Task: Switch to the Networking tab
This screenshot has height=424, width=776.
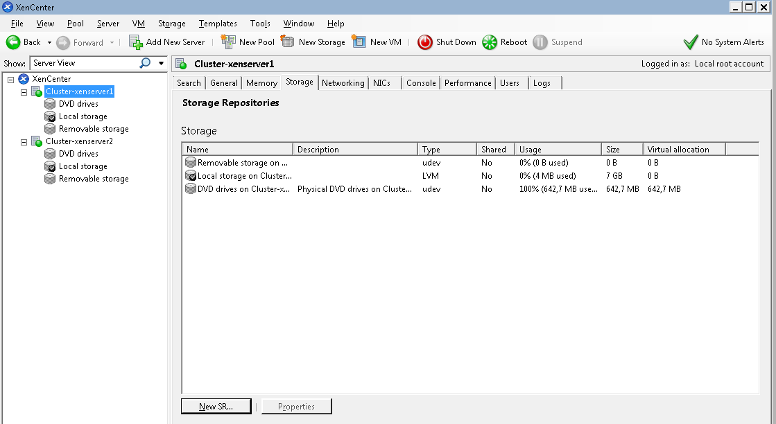Action: [x=343, y=83]
